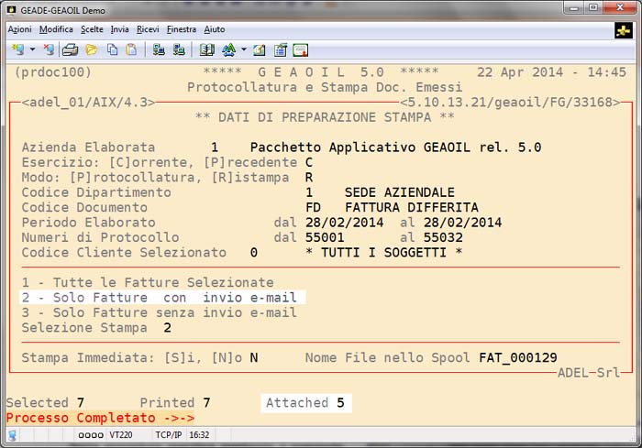Click the Selezione Stampa value field

pyautogui.click(x=167, y=327)
